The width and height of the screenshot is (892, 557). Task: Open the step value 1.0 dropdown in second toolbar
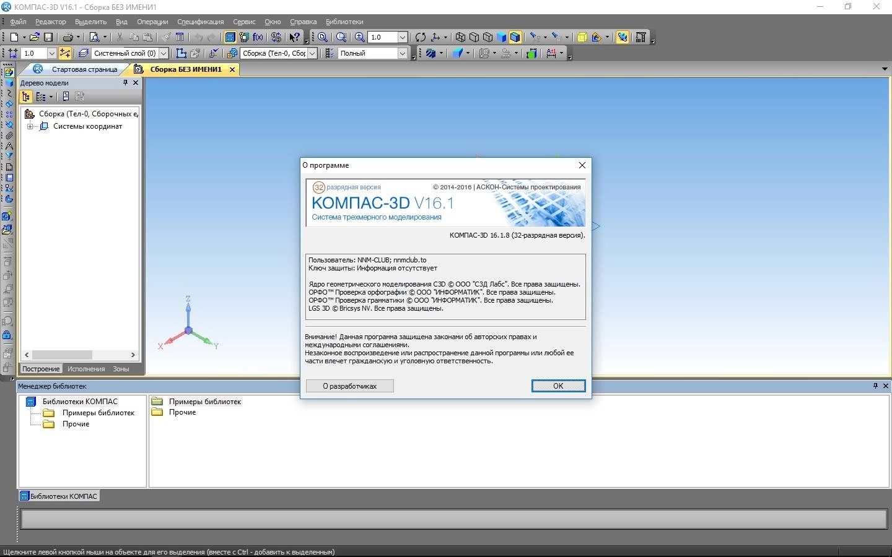coord(51,53)
